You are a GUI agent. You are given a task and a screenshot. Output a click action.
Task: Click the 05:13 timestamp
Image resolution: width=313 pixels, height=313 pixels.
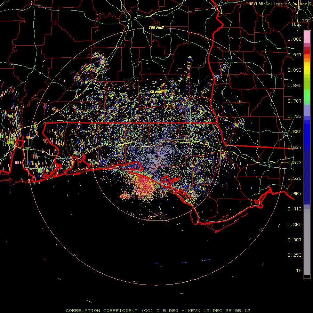click(242, 311)
